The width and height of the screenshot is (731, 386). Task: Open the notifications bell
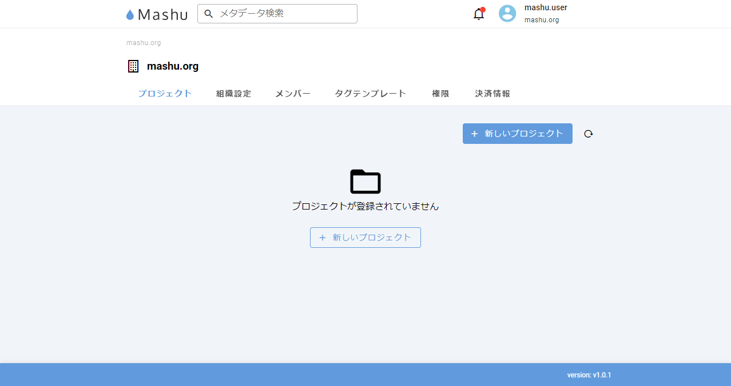[479, 14]
